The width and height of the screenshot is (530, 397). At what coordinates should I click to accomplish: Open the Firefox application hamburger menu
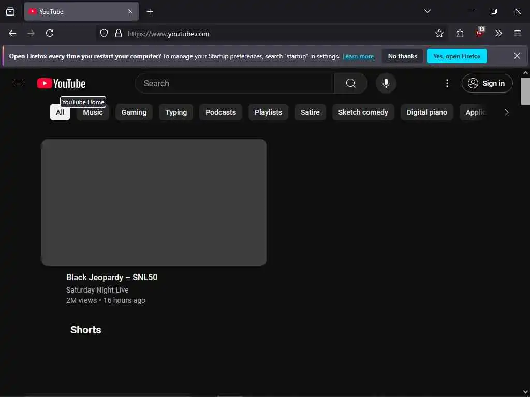point(517,33)
